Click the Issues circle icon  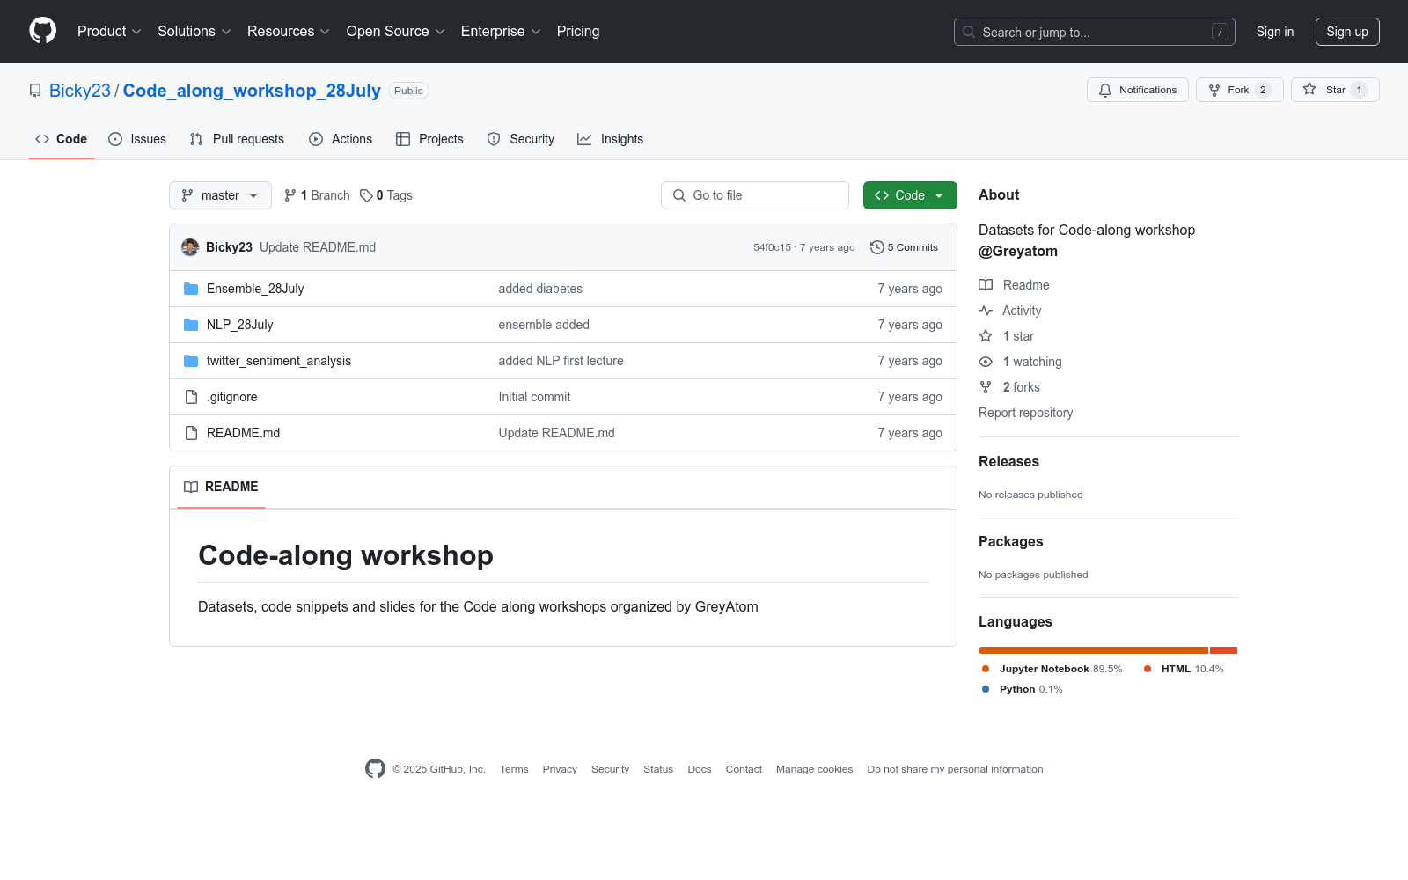pos(115,139)
